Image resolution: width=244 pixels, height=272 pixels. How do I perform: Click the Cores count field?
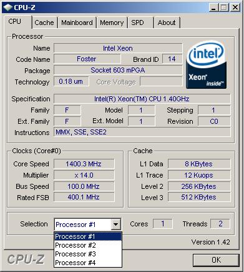coord(162,224)
